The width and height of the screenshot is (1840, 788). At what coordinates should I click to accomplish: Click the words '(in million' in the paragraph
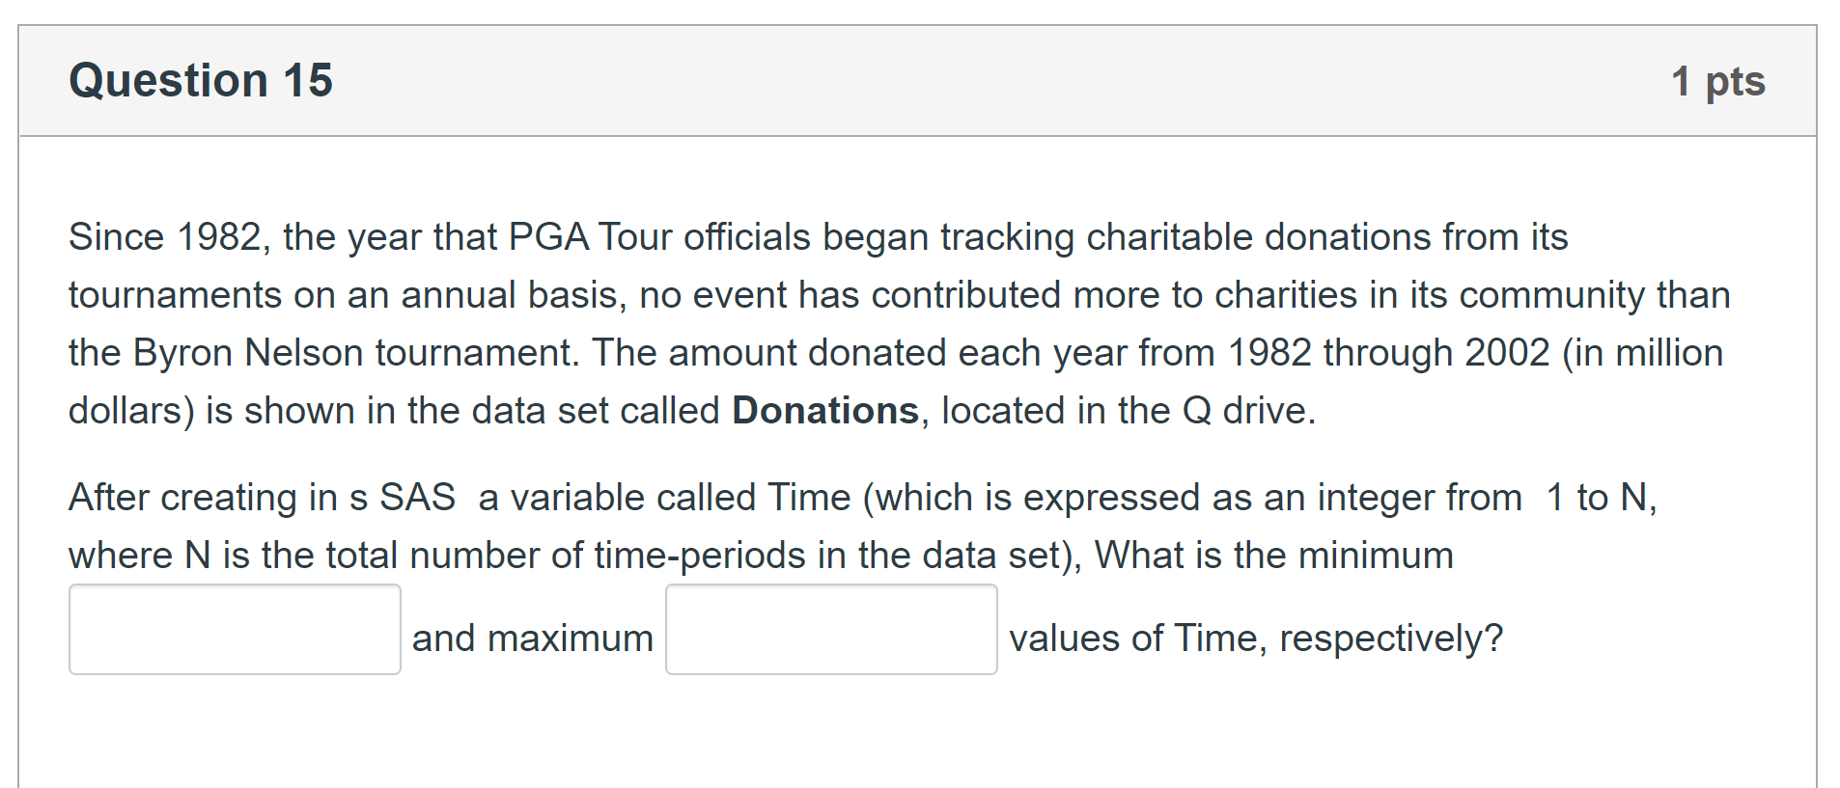[1642, 352]
